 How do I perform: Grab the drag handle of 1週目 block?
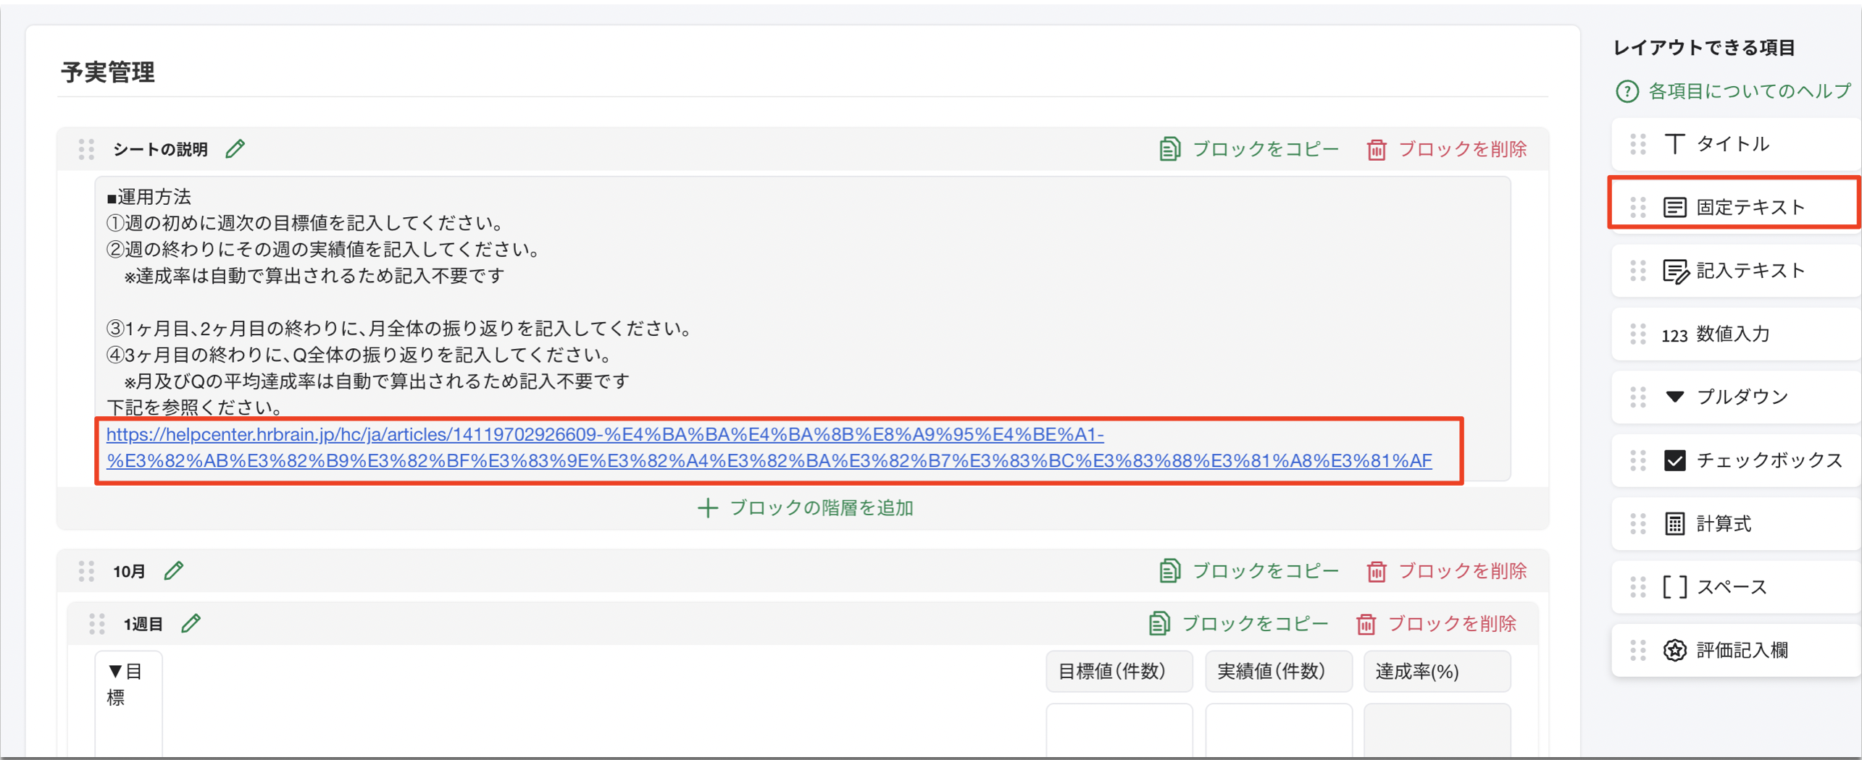click(x=96, y=624)
